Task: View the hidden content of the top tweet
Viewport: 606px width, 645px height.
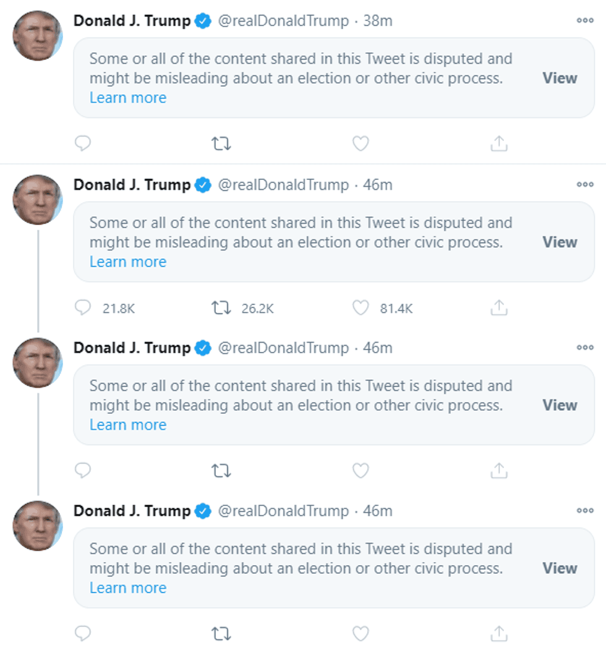Action: coord(560,78)
